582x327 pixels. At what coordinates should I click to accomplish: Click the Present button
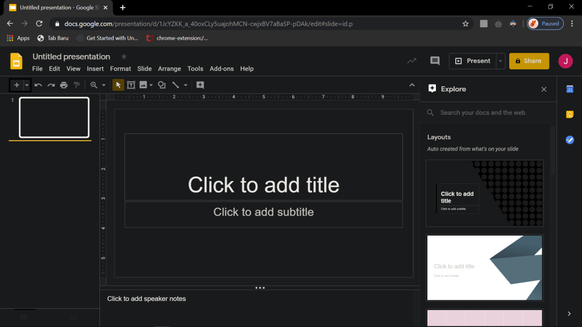click(x=472, y=61)
